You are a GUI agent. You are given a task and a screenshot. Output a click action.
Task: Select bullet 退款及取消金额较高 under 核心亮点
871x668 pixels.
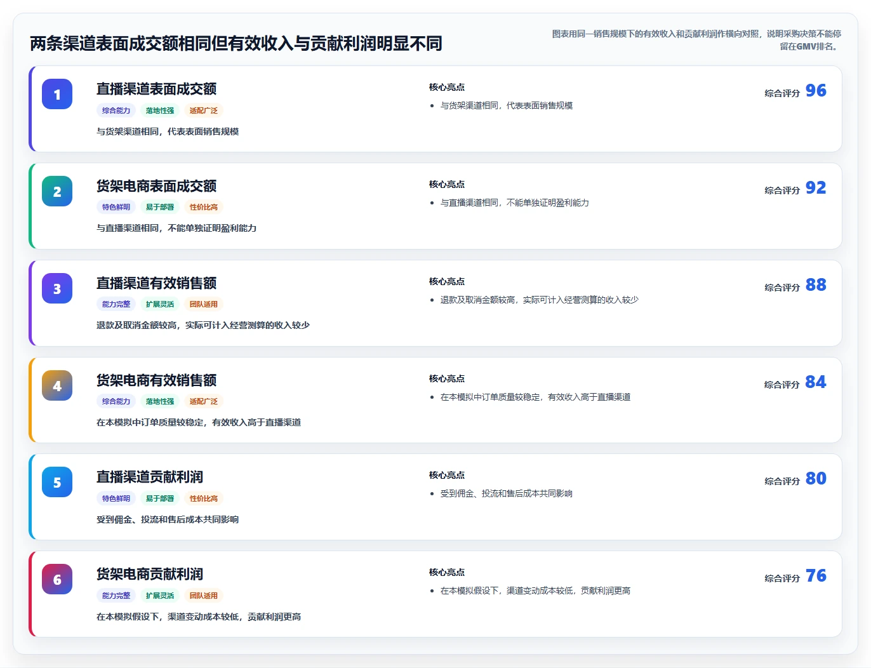click(x=540, y=300)
